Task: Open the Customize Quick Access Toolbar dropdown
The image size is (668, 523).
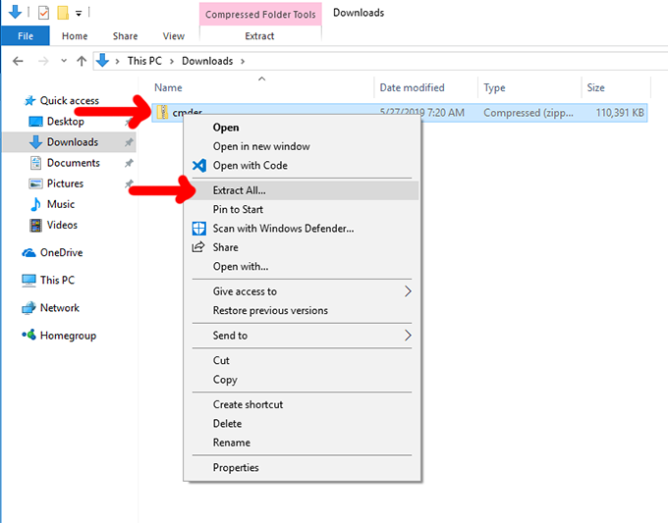Action: (79, 14)
